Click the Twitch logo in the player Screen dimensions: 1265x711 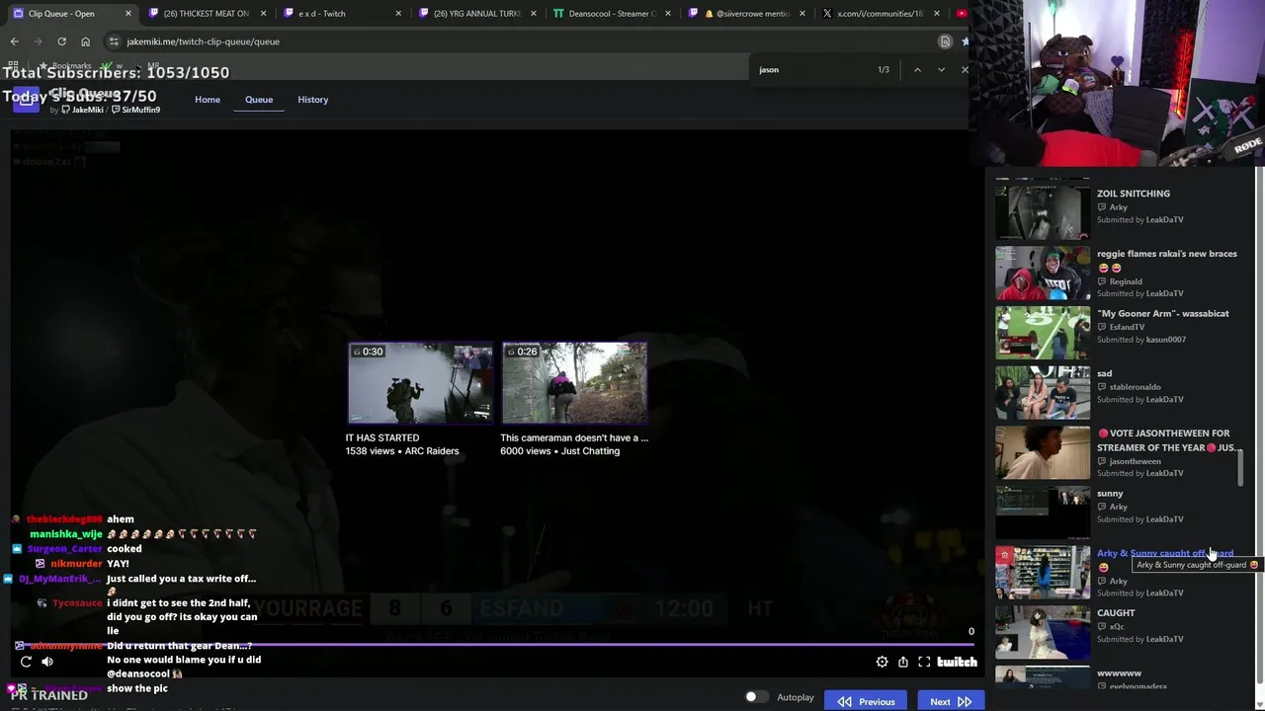click(957, 662)
